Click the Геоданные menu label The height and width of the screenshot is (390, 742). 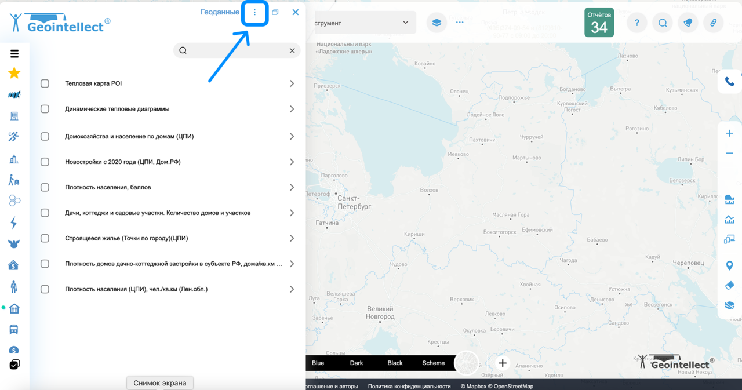[220, 12]
